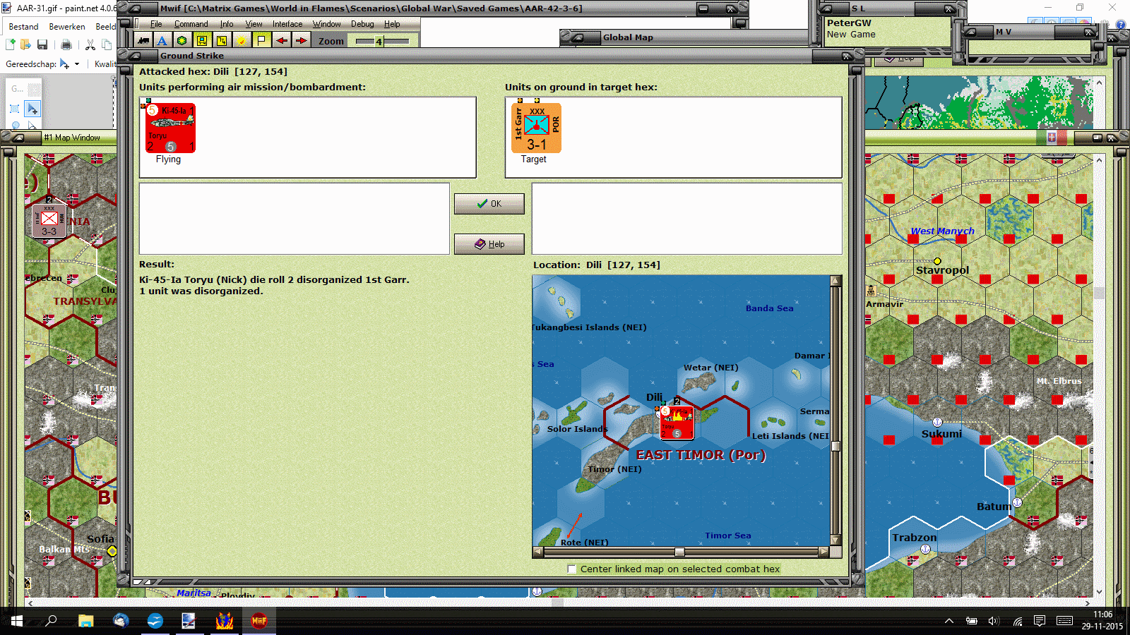Viewport: 1130px width, 635px height.
Task: Click the yellow map-view toolbar icon
Action: pos(202,40)
